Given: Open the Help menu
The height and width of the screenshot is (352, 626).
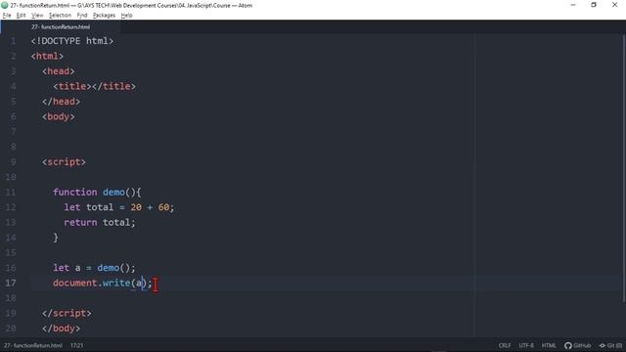Looking at the screenshot, I should click(x=126, y=16).
